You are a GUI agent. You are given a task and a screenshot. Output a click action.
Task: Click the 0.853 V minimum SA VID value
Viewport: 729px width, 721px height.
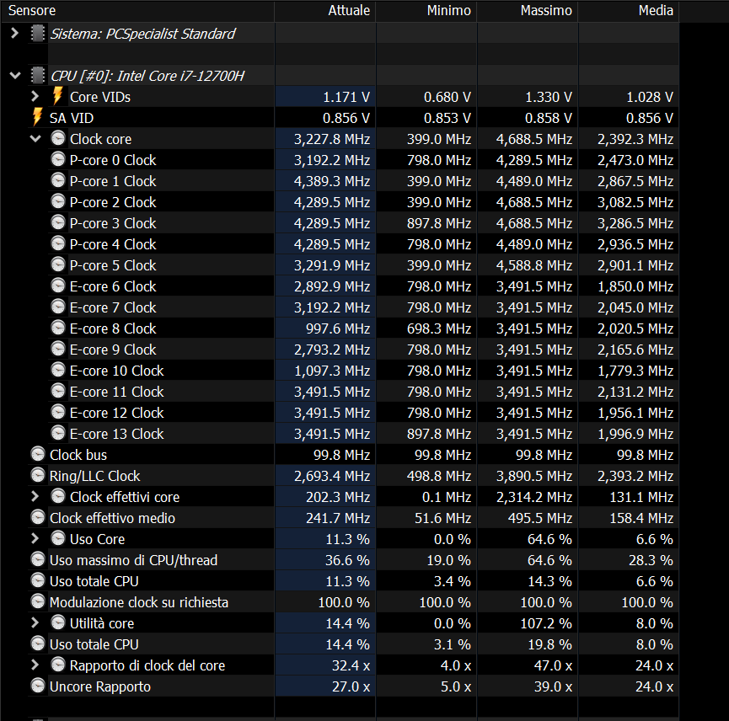click(x=448, y=118)
